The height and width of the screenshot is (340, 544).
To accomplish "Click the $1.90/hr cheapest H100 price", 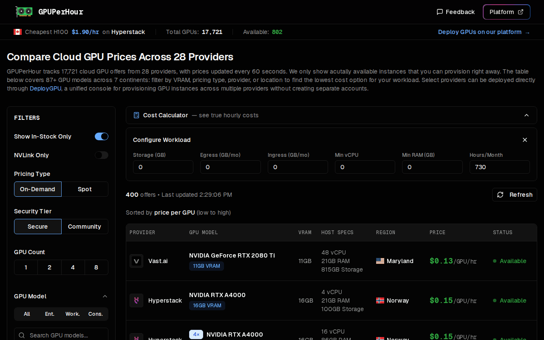I will (85, 32).
